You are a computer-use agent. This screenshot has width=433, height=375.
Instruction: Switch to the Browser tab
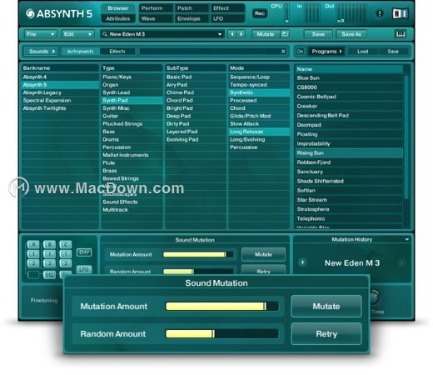[x=118, y=8]
